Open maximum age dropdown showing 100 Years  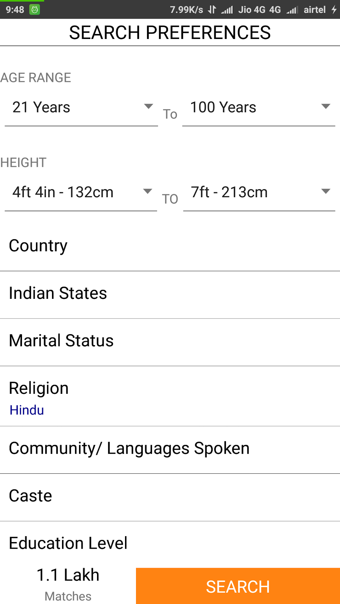(x=259, y=108)
